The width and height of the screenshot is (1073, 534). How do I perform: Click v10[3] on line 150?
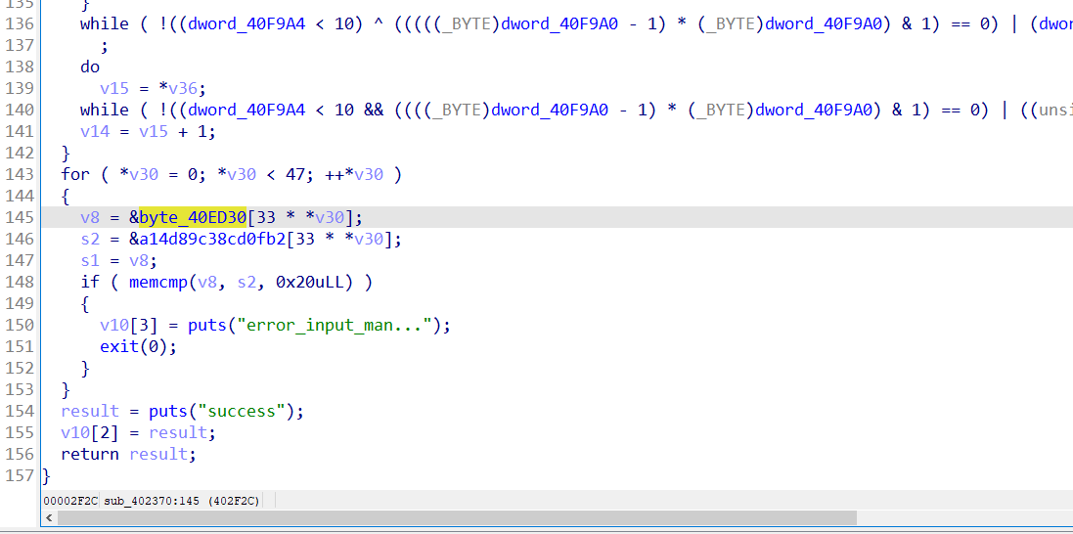pyautogui.click(x=125, y=325)
